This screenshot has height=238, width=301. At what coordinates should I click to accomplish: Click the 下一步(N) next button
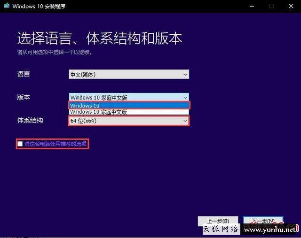click(x=263, y=221)
